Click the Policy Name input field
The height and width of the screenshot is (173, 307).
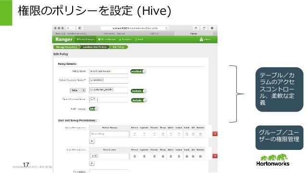coord(108,71)
